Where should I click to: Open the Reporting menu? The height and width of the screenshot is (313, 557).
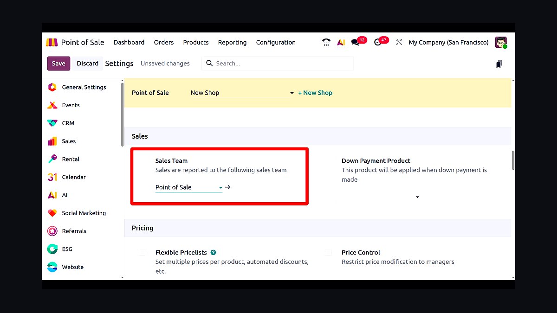coord(232,42)
